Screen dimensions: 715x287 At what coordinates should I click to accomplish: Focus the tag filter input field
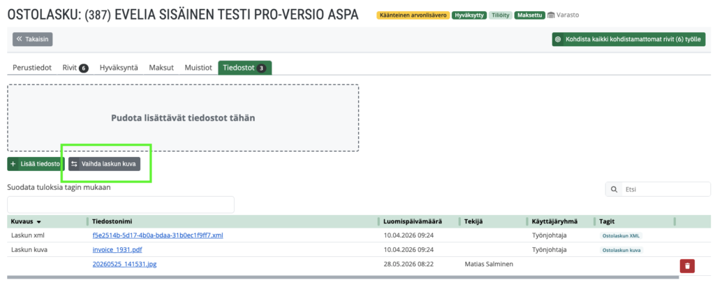pos(121,205)
